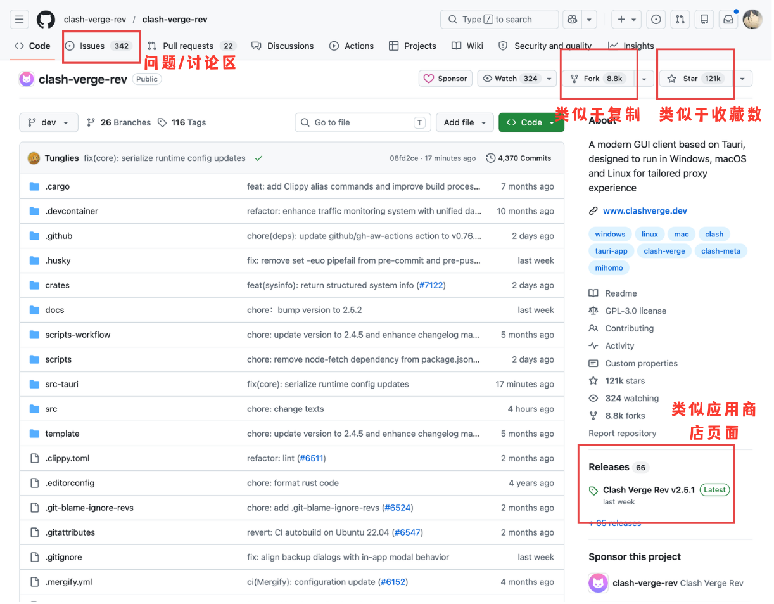
Task: Open the create new plus dropdown
Action: pyautogui.click(x=627, y=20)
